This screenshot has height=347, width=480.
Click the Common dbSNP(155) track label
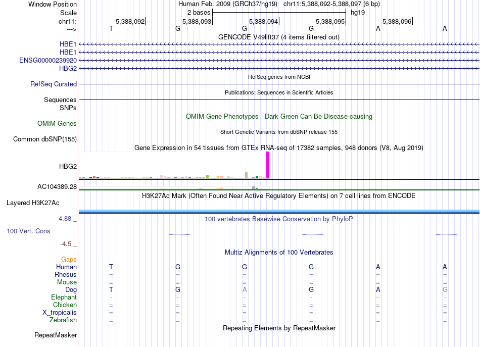[44, 139]
